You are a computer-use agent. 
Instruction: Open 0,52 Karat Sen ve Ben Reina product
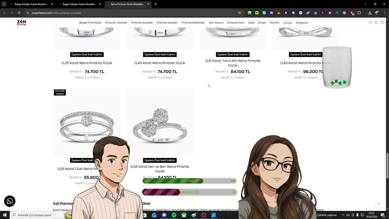click(160, 169)
